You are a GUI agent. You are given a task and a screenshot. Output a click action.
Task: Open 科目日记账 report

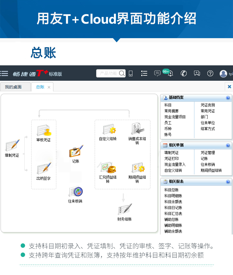(x=173, y=208)
